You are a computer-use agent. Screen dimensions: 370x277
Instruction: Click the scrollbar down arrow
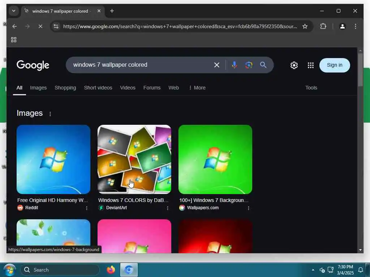point(360,250)
